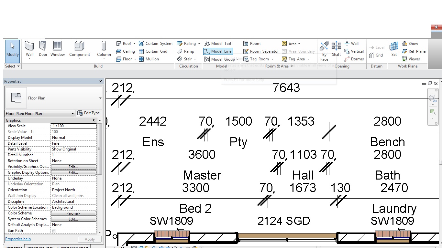Click the Edit Type button
442x248 pixels.
(89, 113)
